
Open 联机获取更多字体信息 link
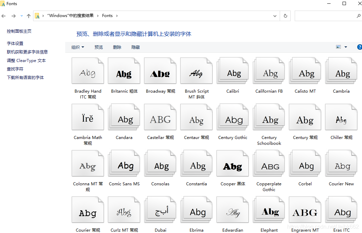coord(27,52)
